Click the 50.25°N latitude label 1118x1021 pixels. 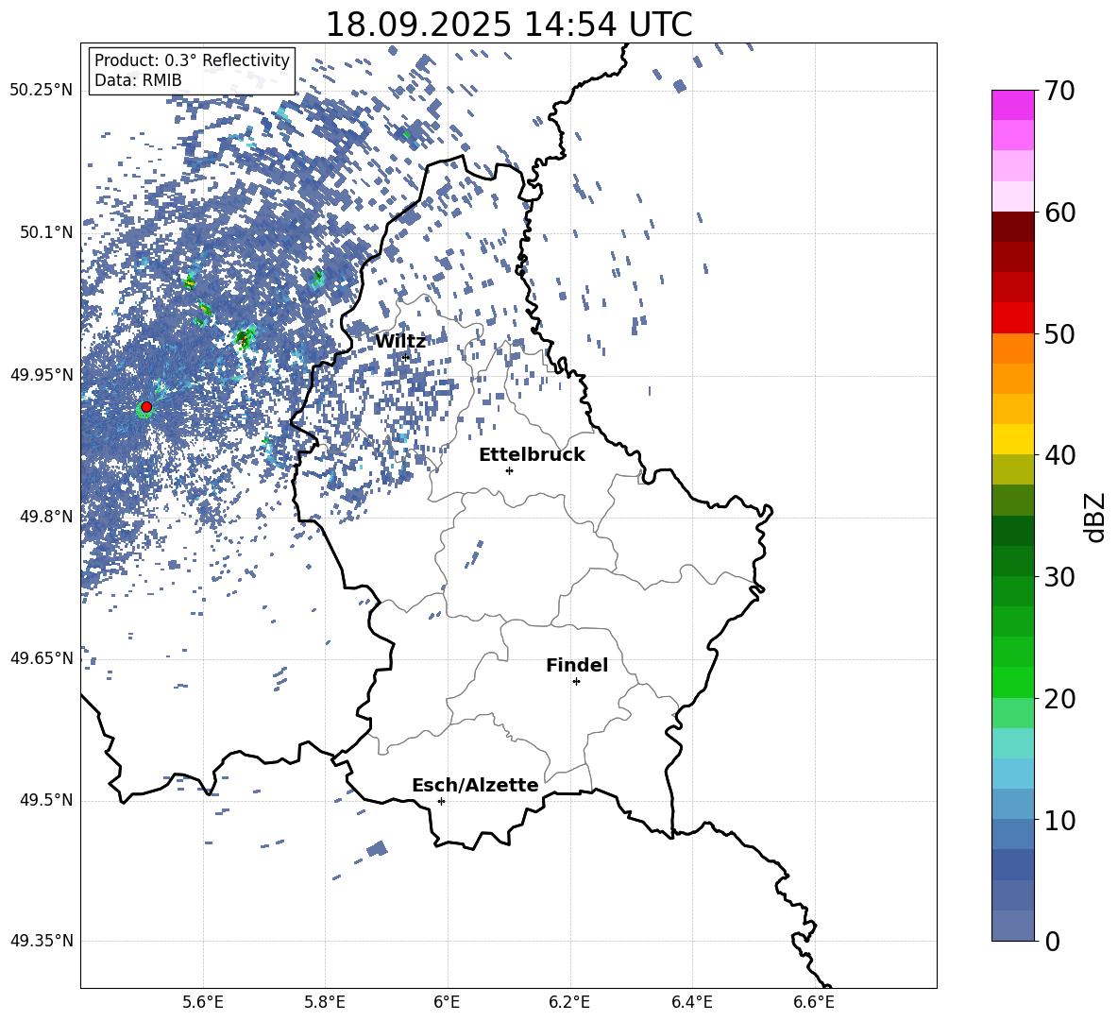[42, 91]
